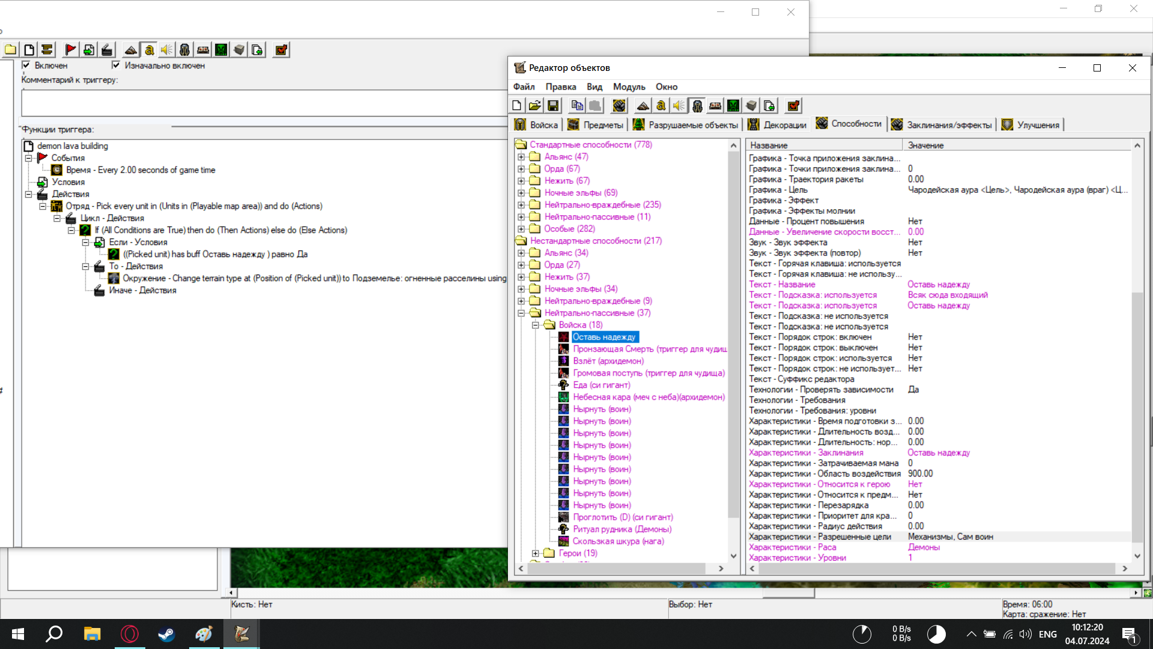Screen dimensions: 1153x649
Task: Click Test Map checkmark icon in Object Editor
Action: tap(793, 106)
